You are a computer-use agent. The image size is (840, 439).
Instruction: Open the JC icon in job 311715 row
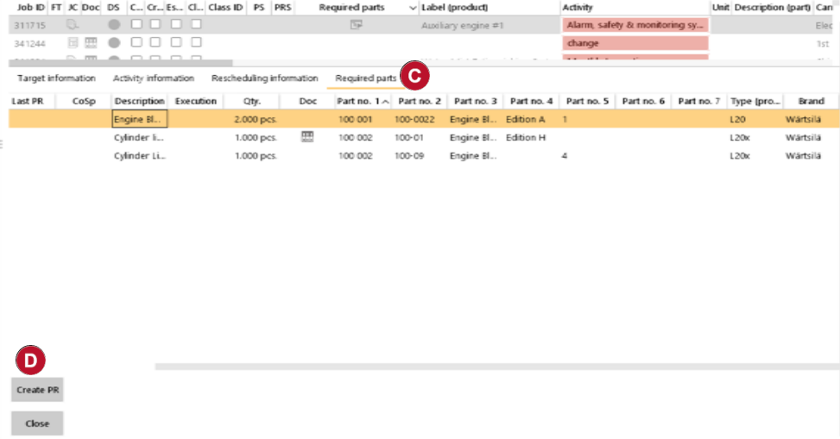pyautogui.click(x=72, y=25)
